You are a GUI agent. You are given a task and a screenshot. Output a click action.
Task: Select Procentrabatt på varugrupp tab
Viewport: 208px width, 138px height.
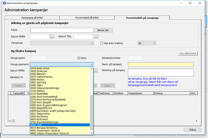(x=142, y=18)
